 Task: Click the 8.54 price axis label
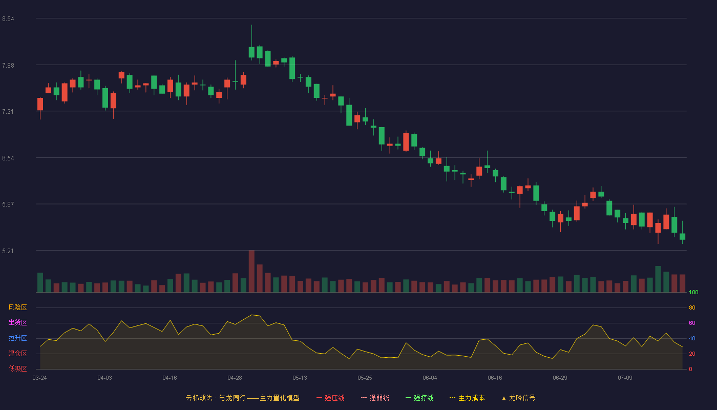[8, 19]
